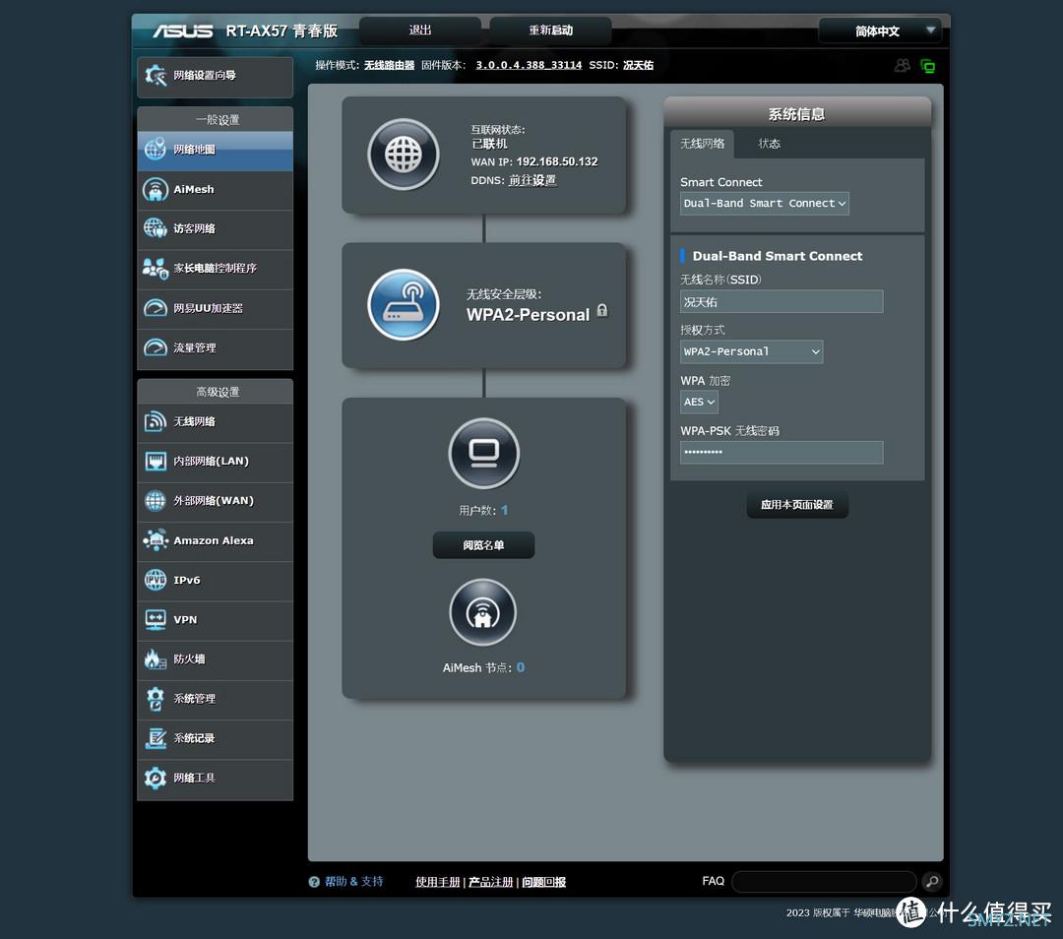
Task: Click the 无线名称(SSID) input field
Action: click(x=782, y=302)
